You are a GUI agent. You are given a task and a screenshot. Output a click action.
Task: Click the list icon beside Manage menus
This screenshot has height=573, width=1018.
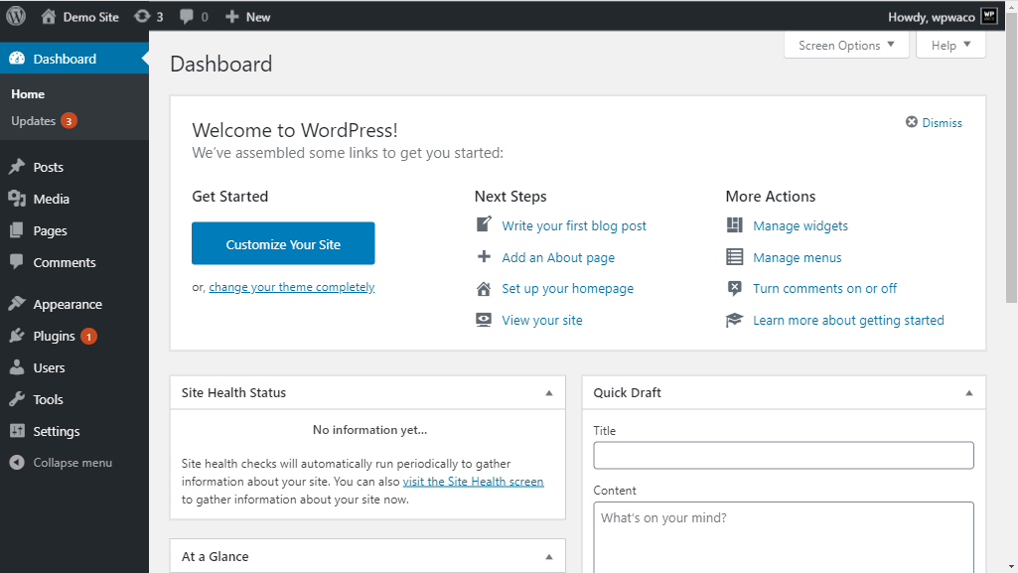pos(734,257)
